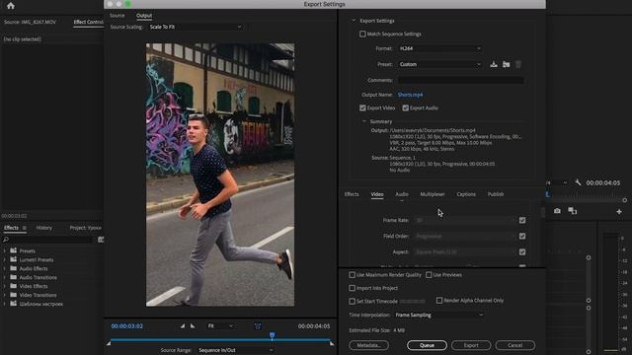632x355 pixels.
Task: Enable Use Previews checkbox
Action: (x=429, y=275)
